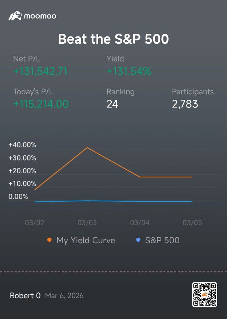Tap the QR code in the corner
Image resolution: width=227 pixels, height=319 pixels.
point(204,294)
